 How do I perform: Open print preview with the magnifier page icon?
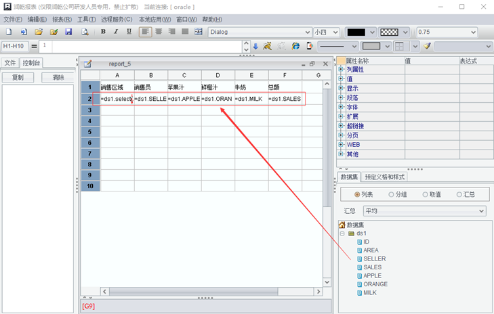click(x=85, y=32)
